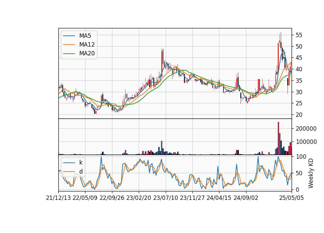This screenshot has height=233, width=324.
Task: Click the 23/07/10 date tick label
Action: pos(165,198)
